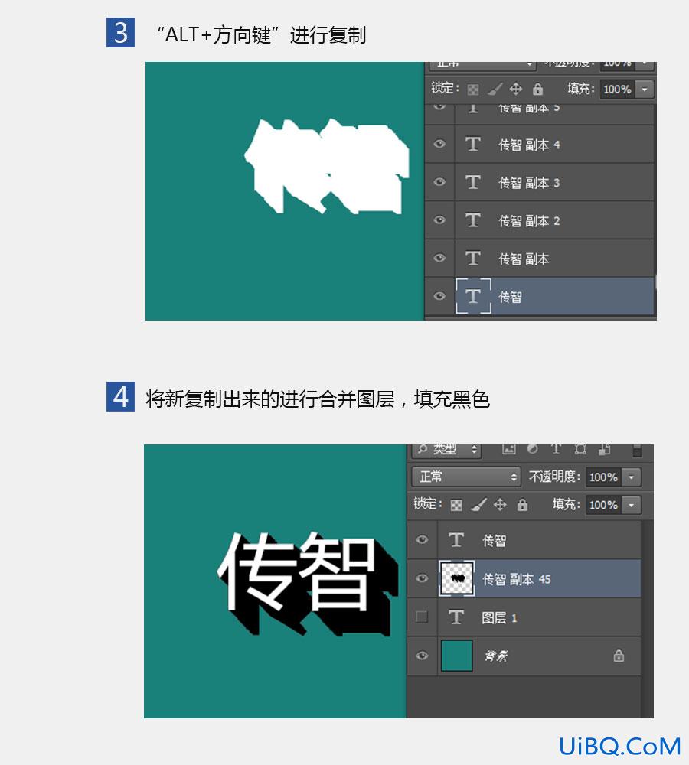Select layer name 传智 副本 with no number

(x=524, y=259)
